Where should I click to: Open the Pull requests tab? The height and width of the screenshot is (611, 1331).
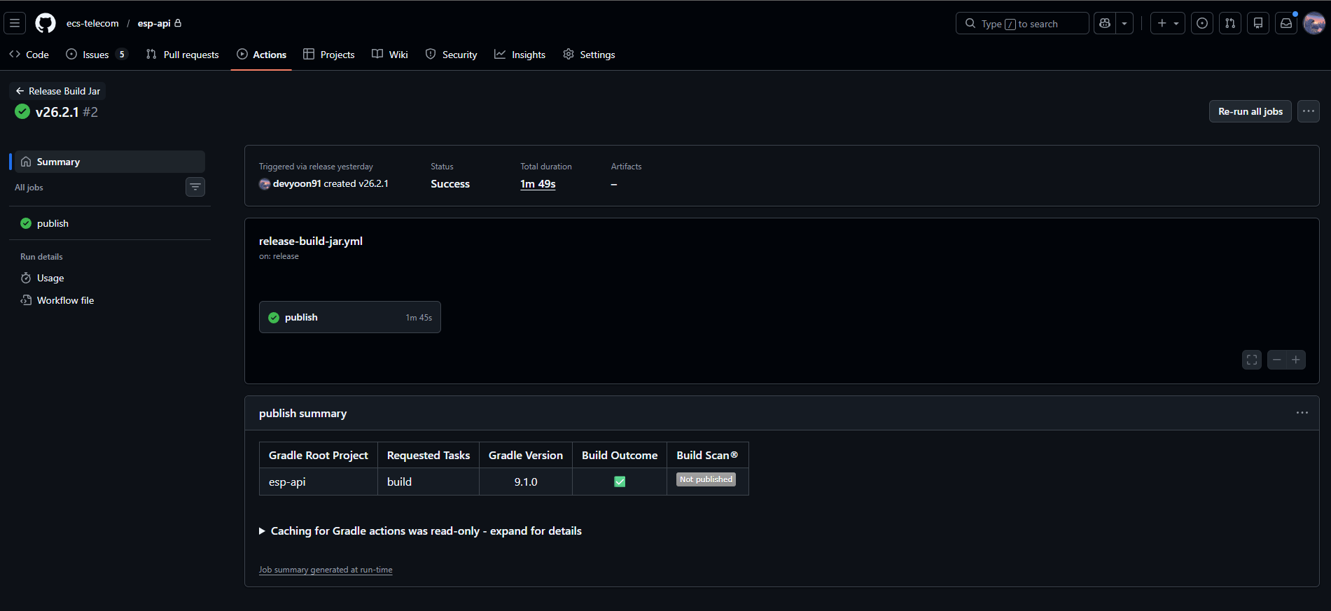click(183, 55)
